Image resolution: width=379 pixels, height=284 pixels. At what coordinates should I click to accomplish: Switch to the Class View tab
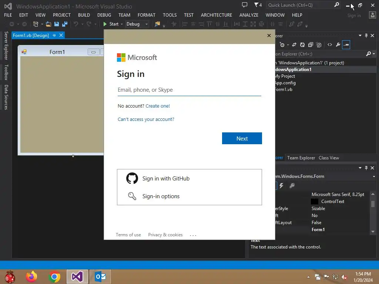329,158
